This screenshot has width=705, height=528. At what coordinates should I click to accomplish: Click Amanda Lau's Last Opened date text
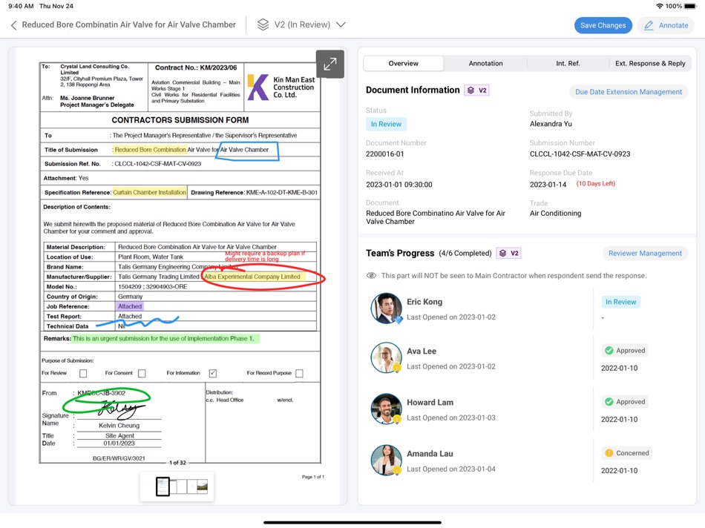[451, 469]
